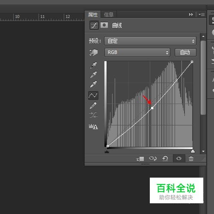The width and height of the screenshot is (214, 214).
Task: Open the 预设 preset dropdown
Action: (150, 41)
